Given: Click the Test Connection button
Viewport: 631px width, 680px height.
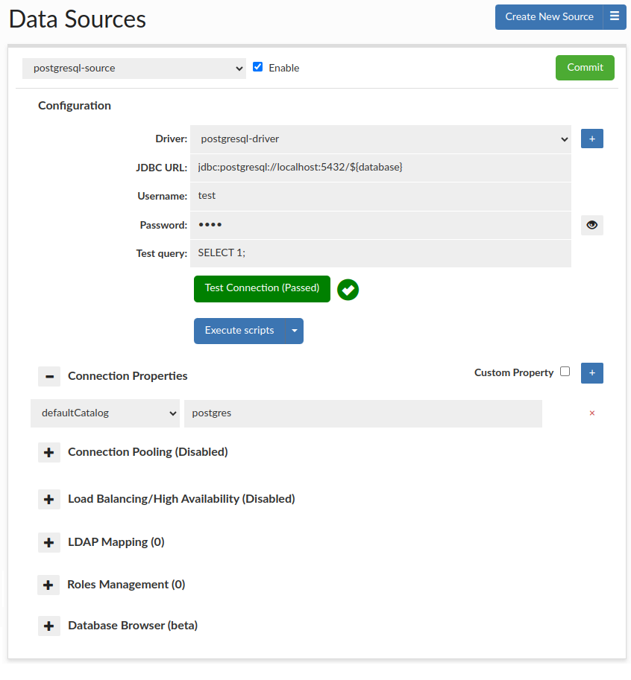Looking at the screenshot, I should coord(262,288).
